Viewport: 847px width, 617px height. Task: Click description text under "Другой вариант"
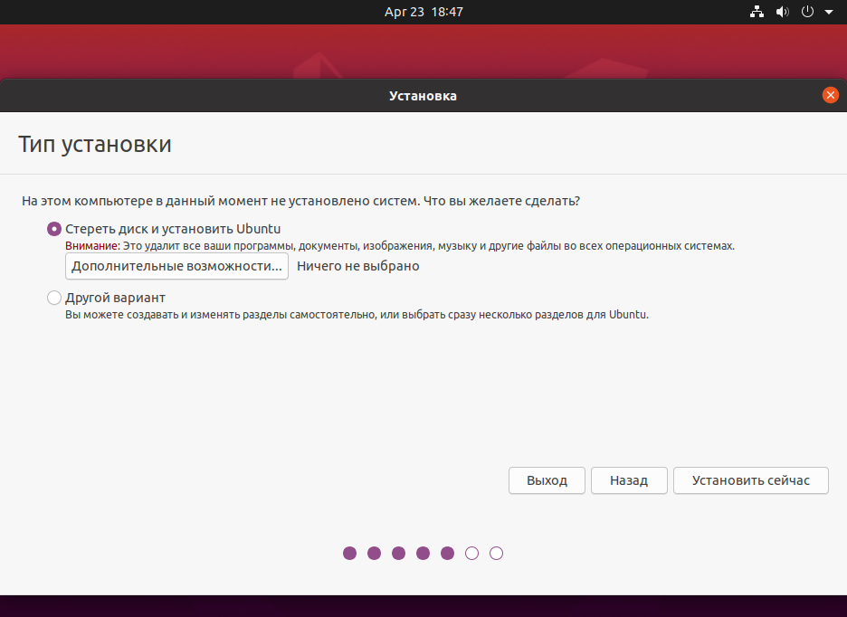[x=357, y=315]
